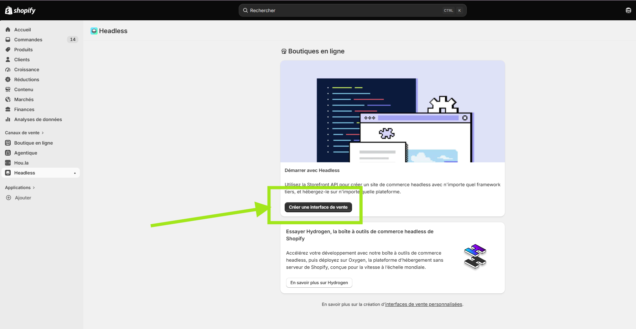Click Créer une interface de vente button
The width and height of the screenshot is (636, 329).
318,207
